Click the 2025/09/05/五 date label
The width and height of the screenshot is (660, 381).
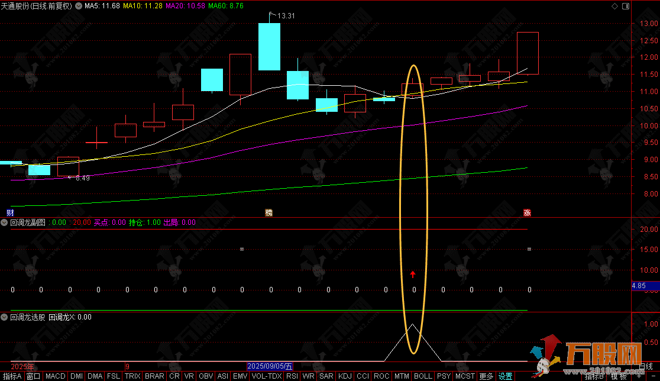coord(270,366)
